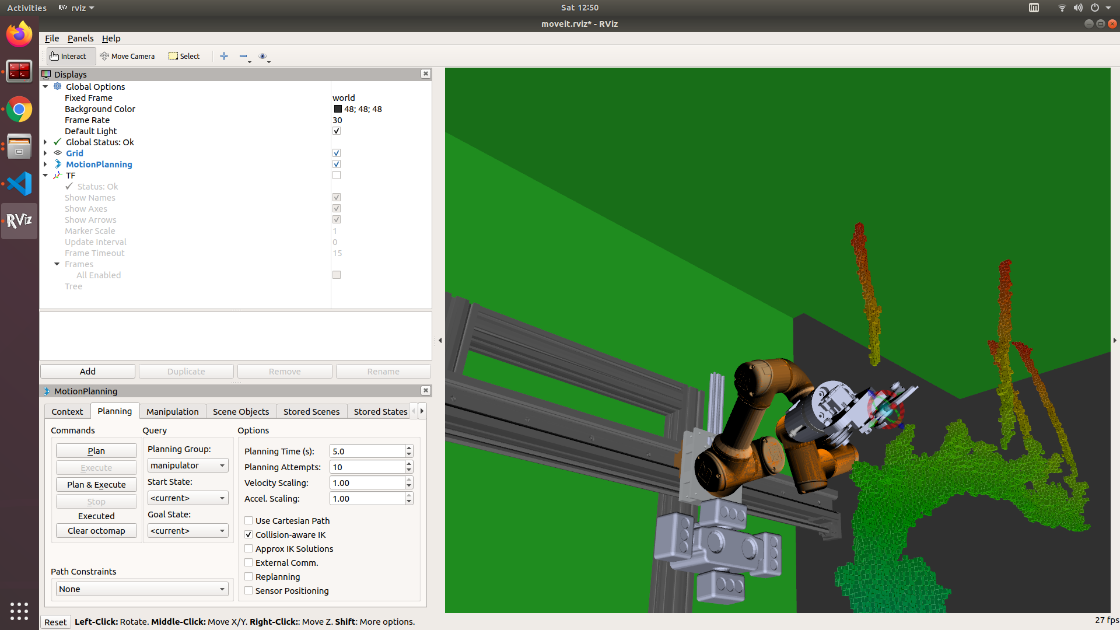Screen dimensions: 1120x630
Task: Activate the Move Camera tool
Action: pos(127,56)
